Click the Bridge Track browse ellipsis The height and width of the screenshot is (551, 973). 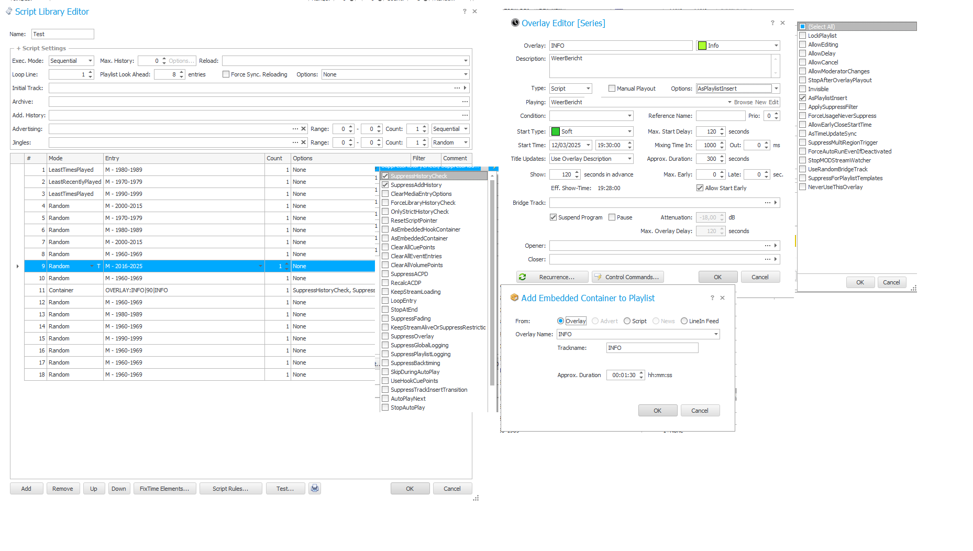point(767,203)
